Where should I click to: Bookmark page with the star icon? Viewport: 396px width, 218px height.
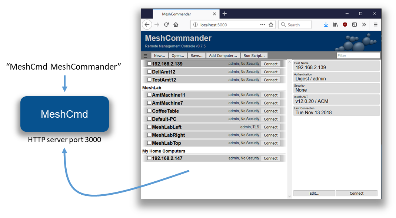[x=271, y=25]
